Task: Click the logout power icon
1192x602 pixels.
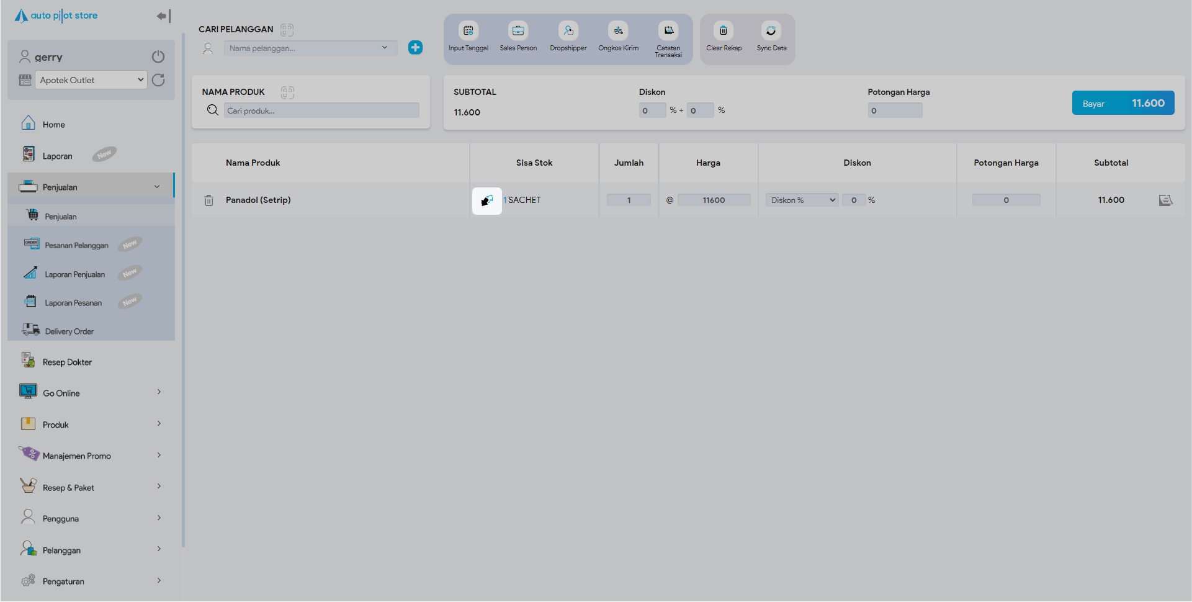Action: (x=158, y=57)
